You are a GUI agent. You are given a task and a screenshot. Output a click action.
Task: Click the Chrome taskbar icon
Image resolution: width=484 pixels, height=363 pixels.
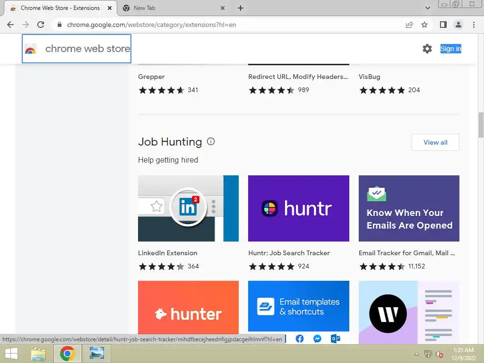(68, 354)
